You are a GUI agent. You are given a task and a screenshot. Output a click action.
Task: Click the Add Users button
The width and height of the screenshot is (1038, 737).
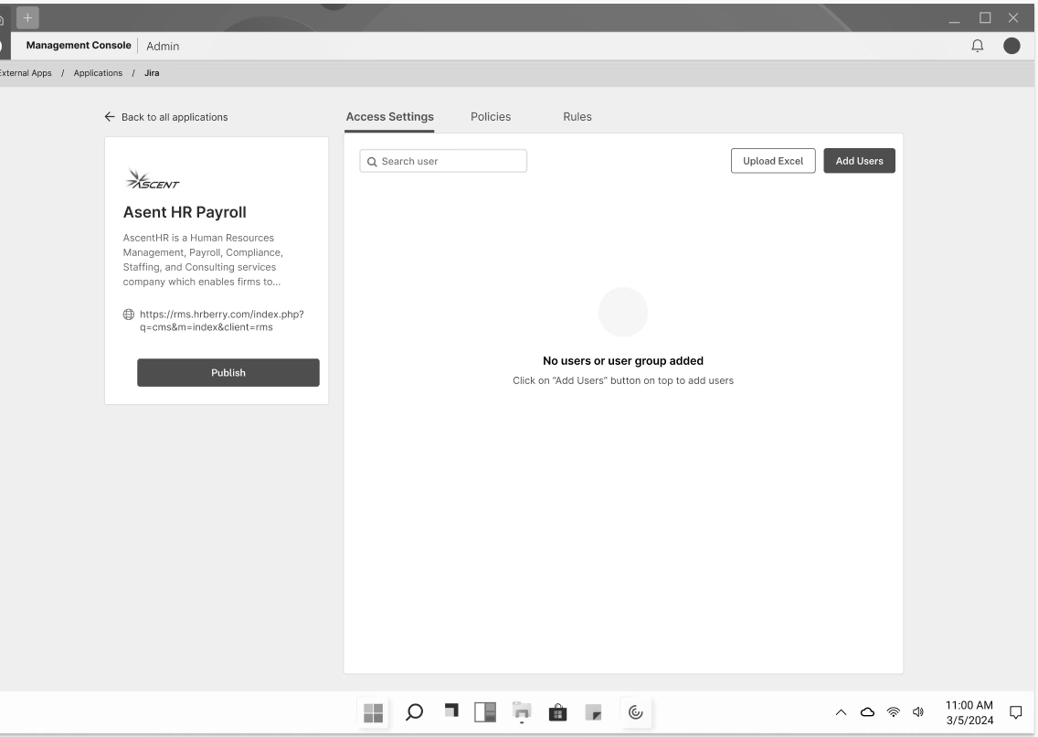pyautogui.click(x=859, y=161)
